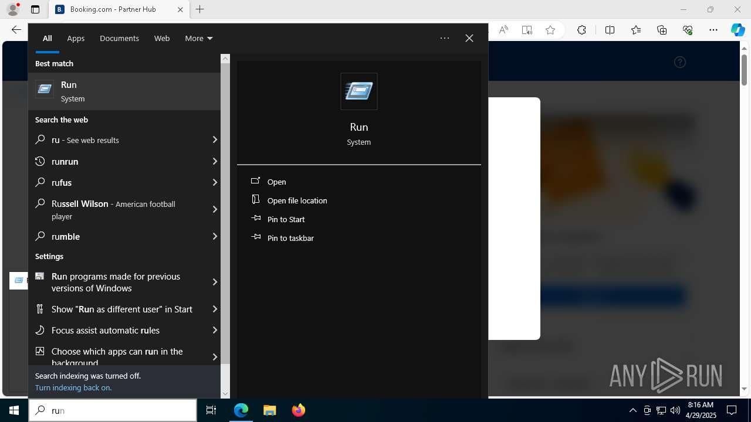Open Task View on the taskbar
751x422 pixels.
pyautogui.click(x=211, y=410)
